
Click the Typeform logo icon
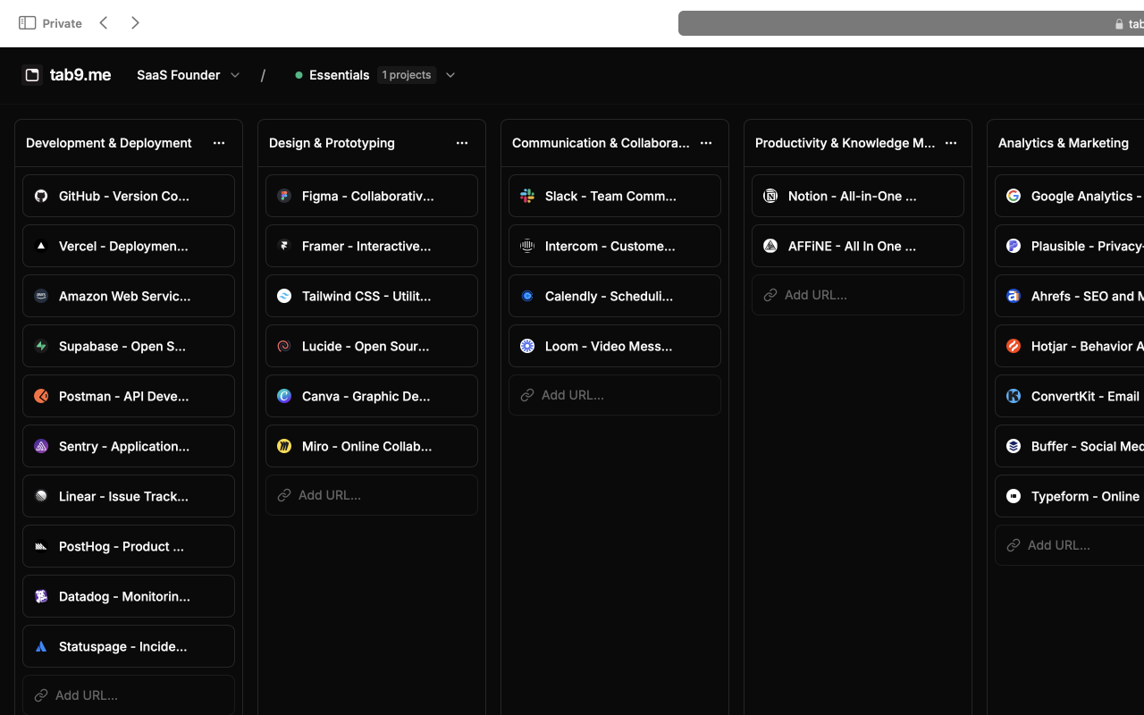1014,496
